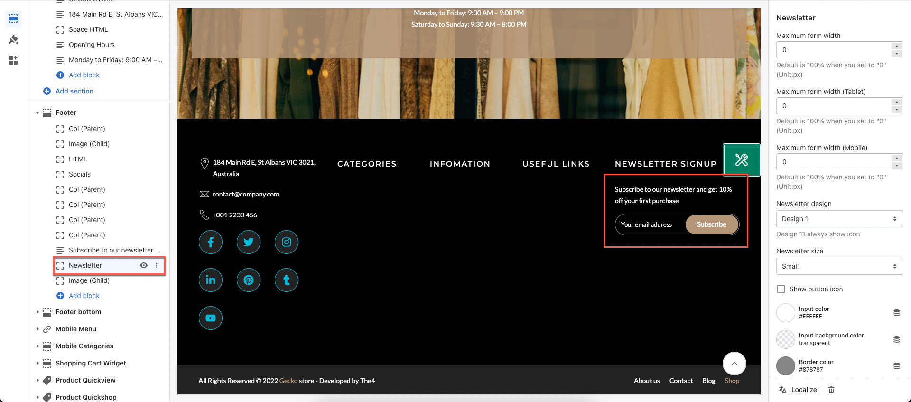Click the Subscribe button in preview
This screenshot has width=911, height=402.
(x=712, y=224)
